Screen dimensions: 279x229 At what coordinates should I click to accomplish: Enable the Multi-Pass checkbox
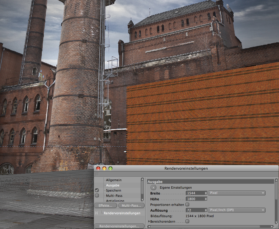pyautogui.click(x=97, y=196)
